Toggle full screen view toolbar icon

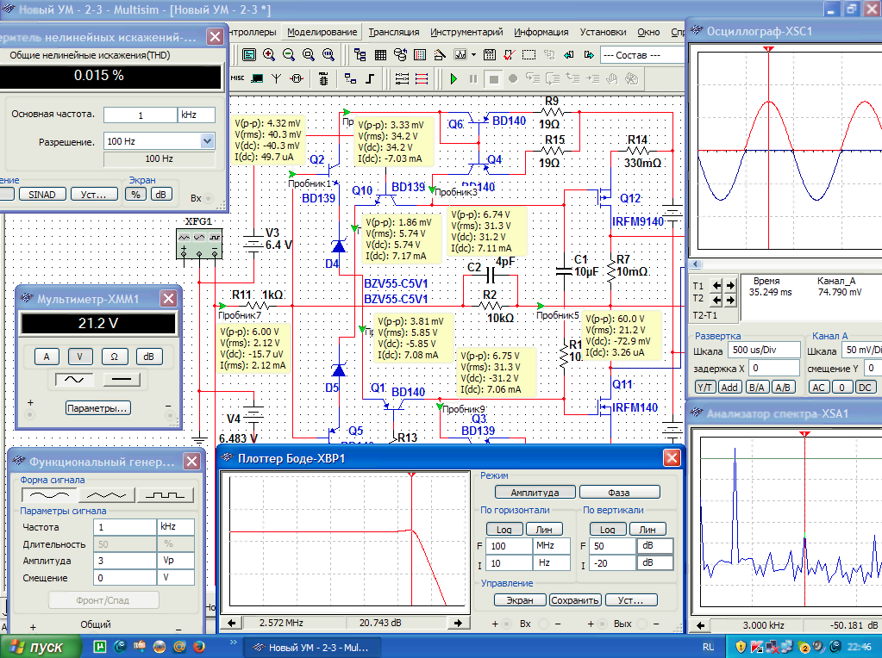click(x=248, y=54)
